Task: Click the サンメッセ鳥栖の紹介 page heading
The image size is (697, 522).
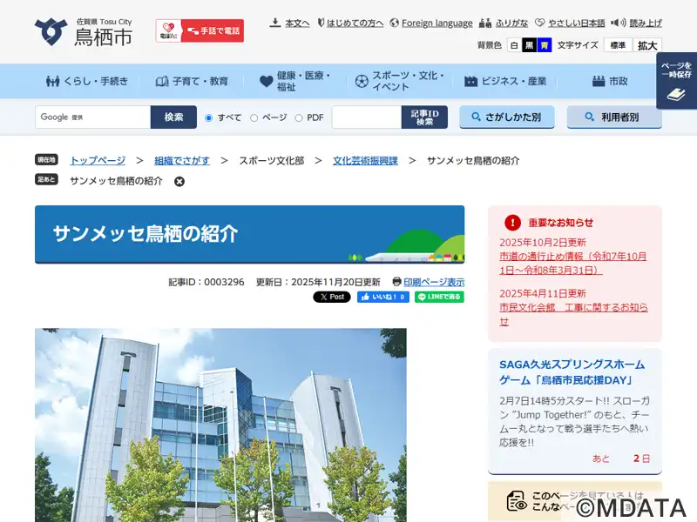Action: pyautogui.click(x=145, y=233)
